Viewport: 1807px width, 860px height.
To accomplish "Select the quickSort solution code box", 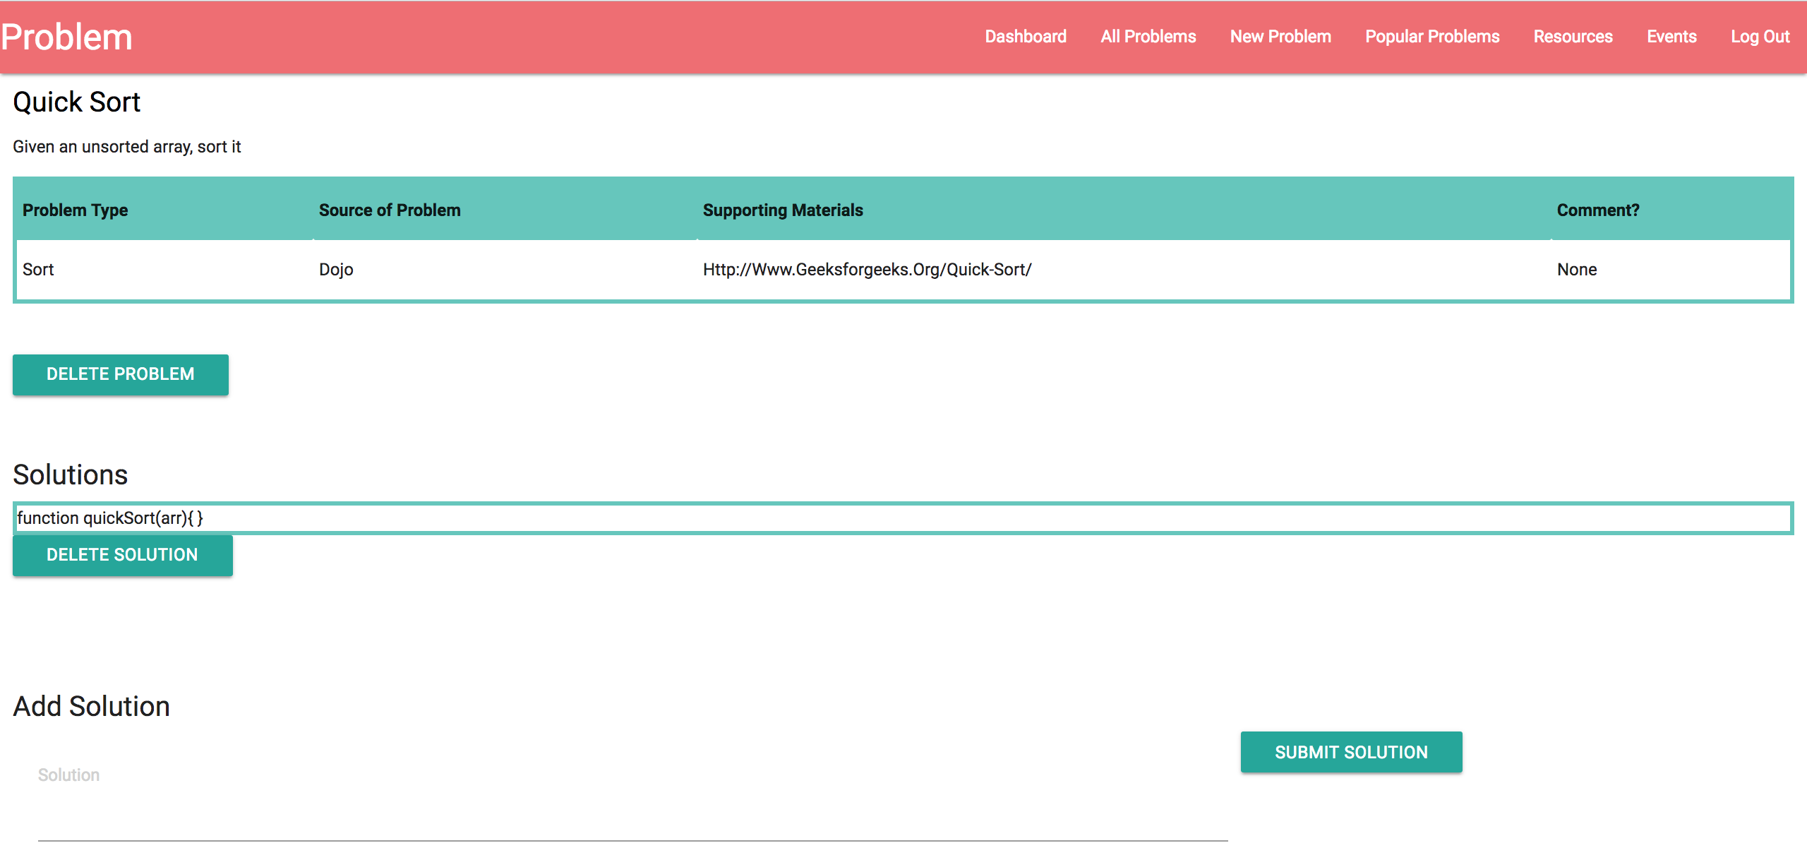I will 902,518.
